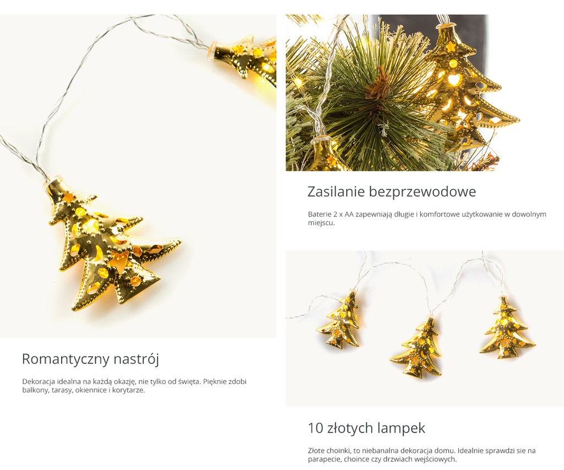Click the large golden tree ornament photo
The width and height of the screenshot is (564, 470).
click(x=138, y=176)
